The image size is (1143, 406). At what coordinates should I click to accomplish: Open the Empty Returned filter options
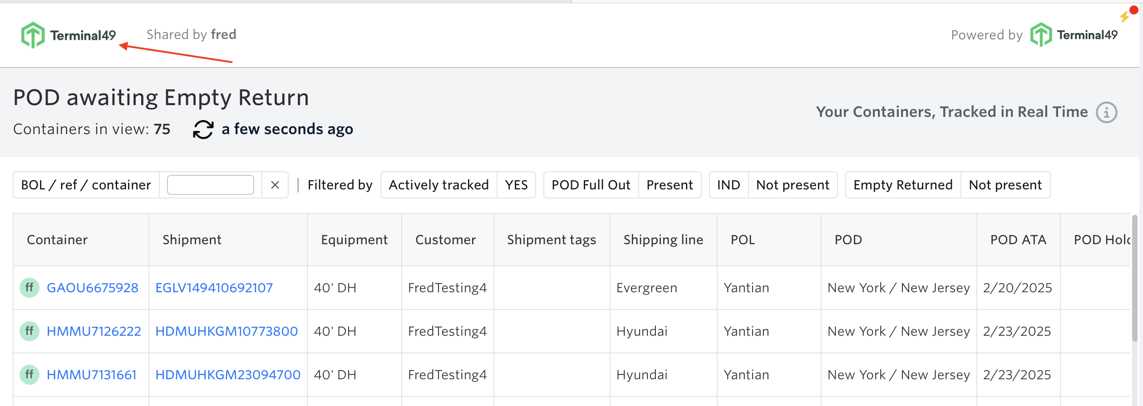[x=947, y=185]
